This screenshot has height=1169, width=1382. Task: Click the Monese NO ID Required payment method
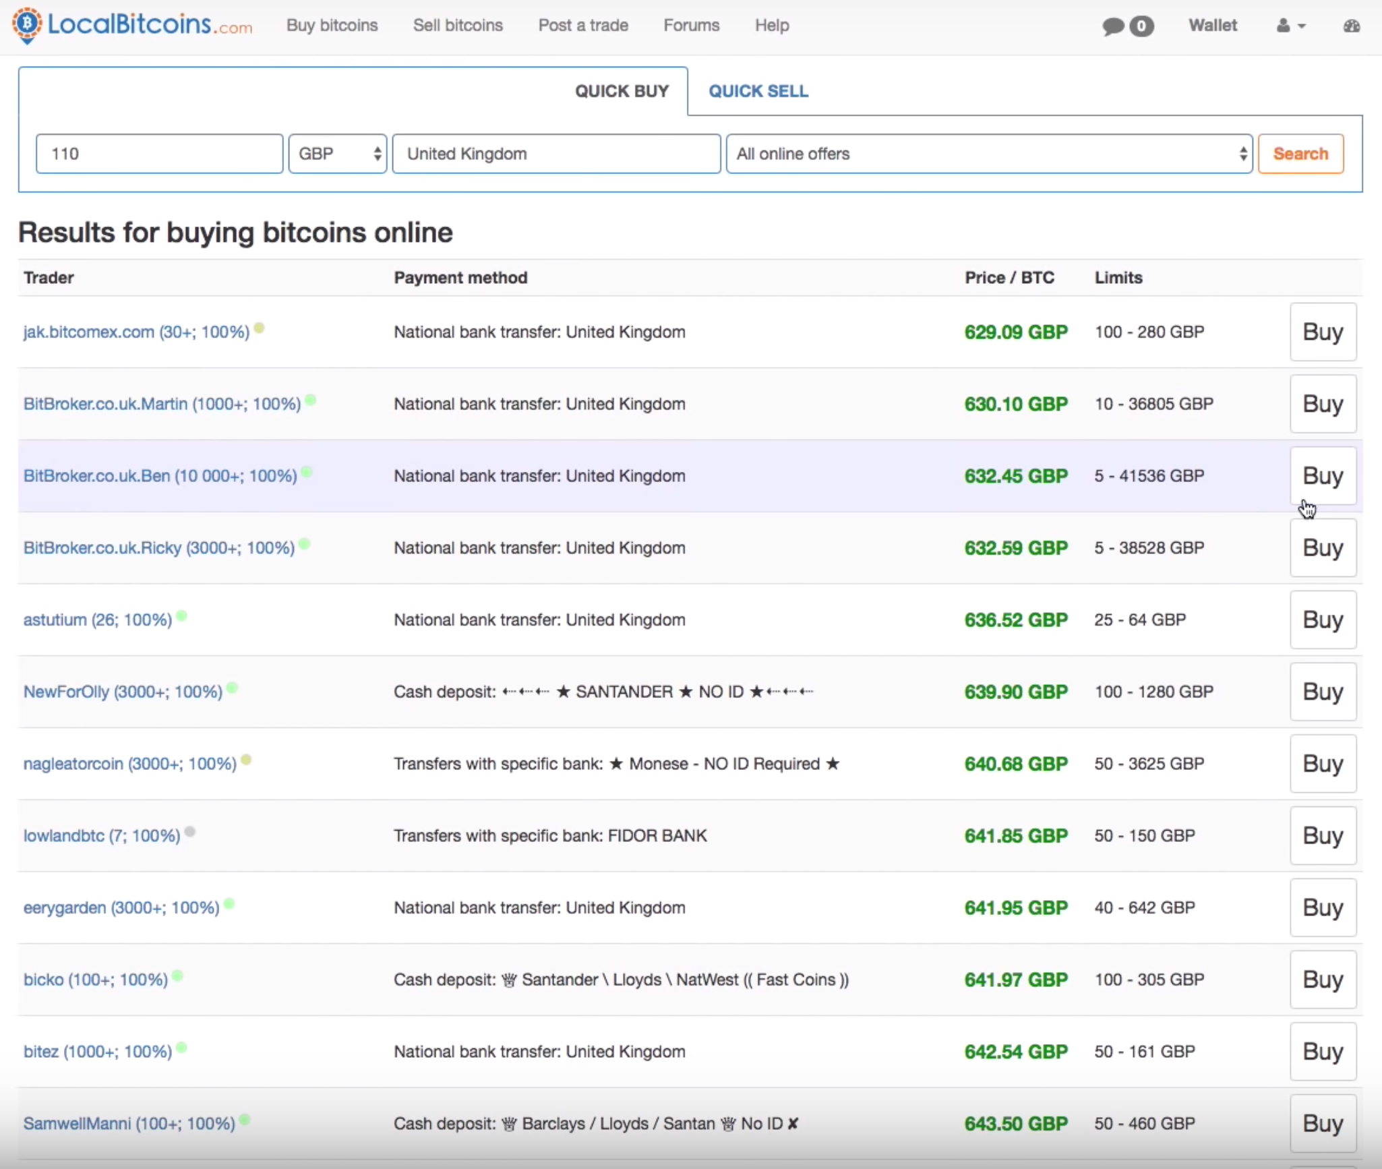coord(617,765)
